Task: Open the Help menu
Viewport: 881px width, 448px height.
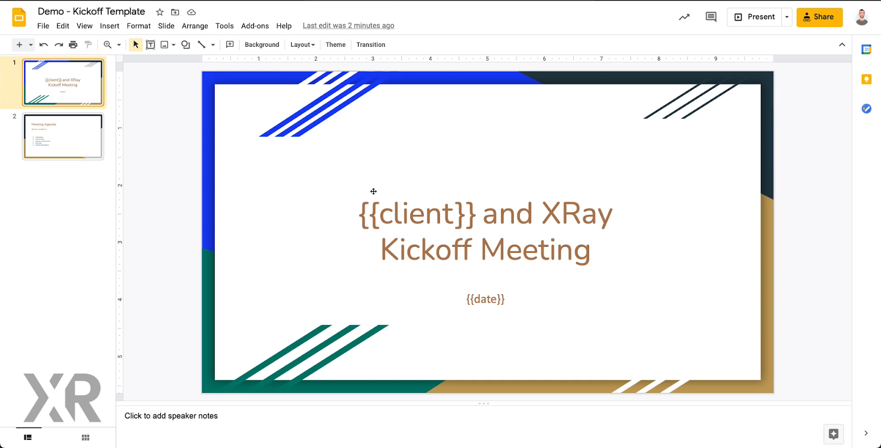Action: pyautogui.click(x=284, y=26)
